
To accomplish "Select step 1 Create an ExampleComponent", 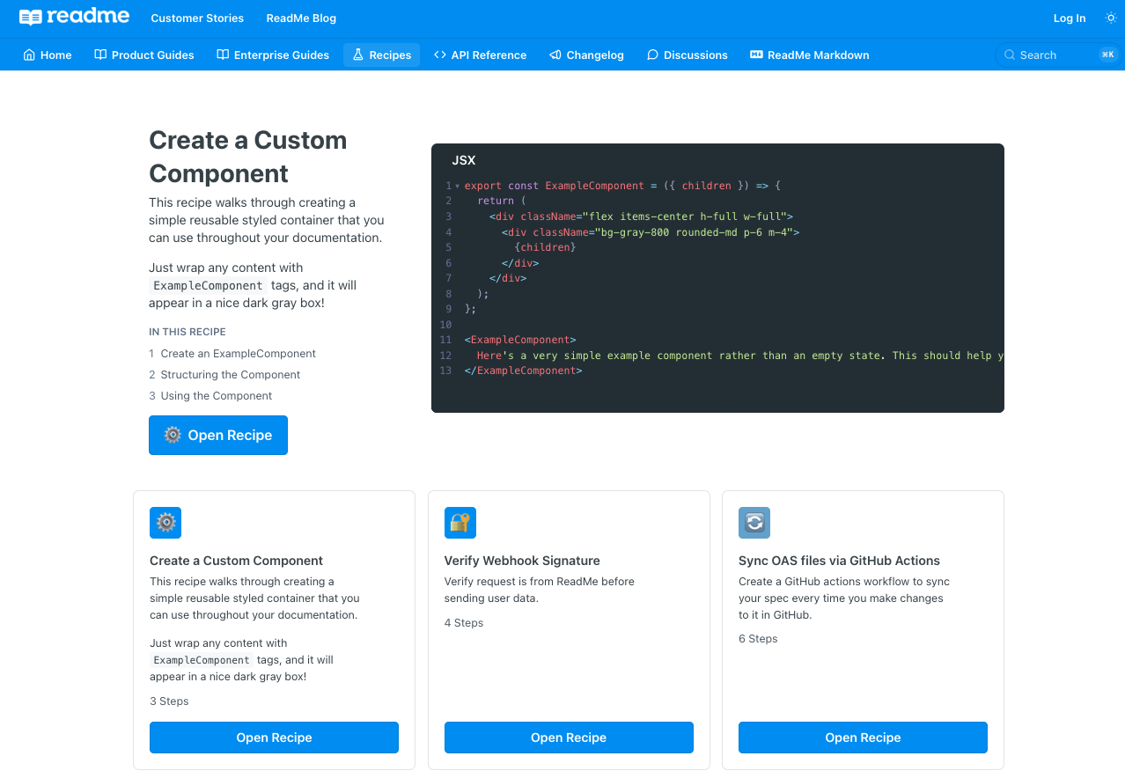I will [232, 353].
